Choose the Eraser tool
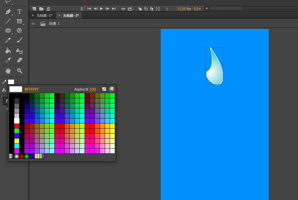Viewport: 298px width, 200px height. [x=19, y=60]
